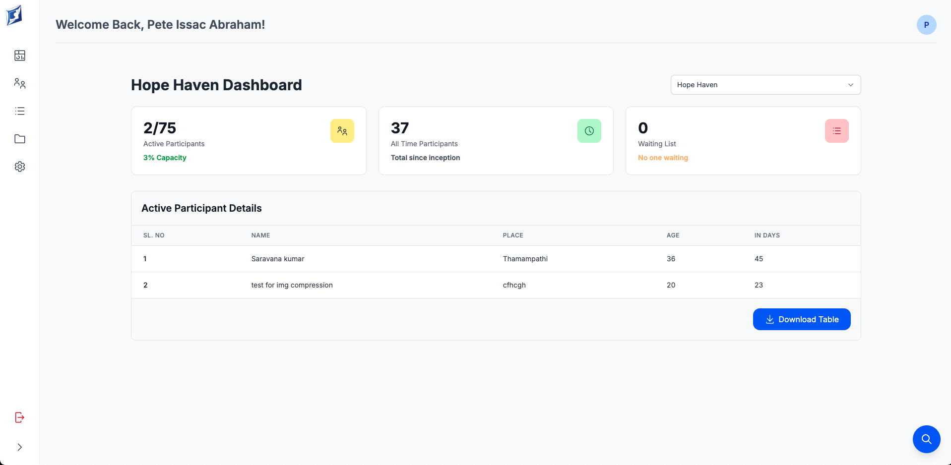
Task: Click the dropdown chevron beside Hope Haven
Action: [850, 85]
